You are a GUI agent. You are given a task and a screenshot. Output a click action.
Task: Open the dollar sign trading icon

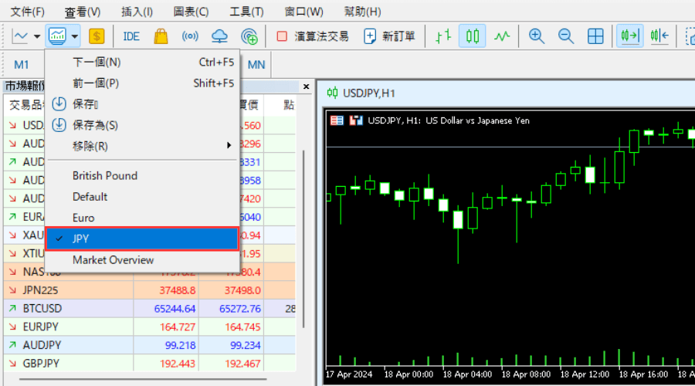tap(97, 36)
